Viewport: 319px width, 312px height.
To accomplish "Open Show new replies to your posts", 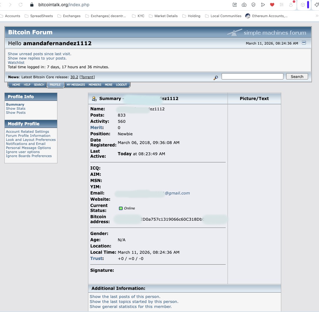I will click(37, 58).
